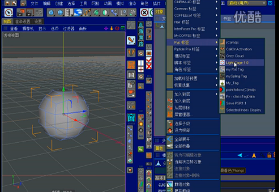Select the live selection arrow tool
This screenshot has height=192, width=279.
[x=9, y=13]
